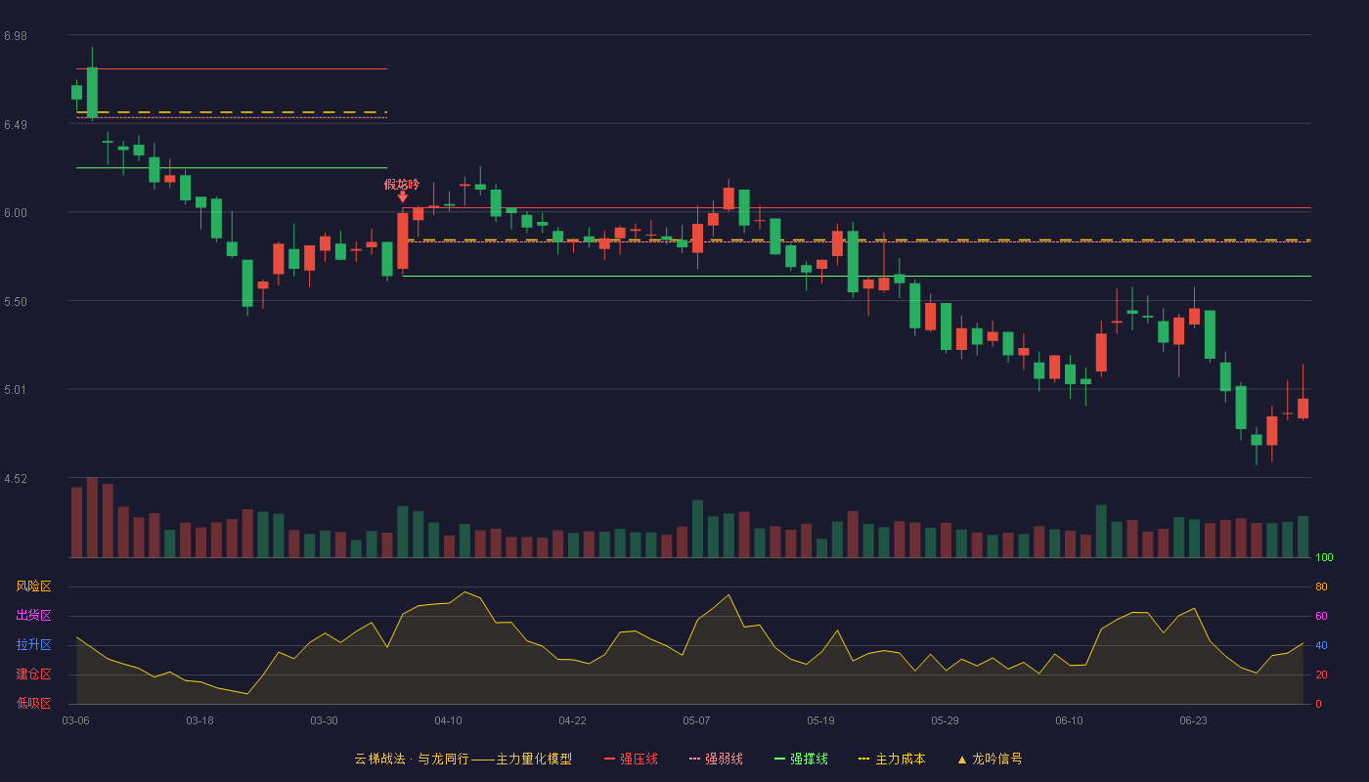Image resolution: width=1369 pixels, height=782 pixels.
Task: Click the 05-29 date label
Action: 945,720
